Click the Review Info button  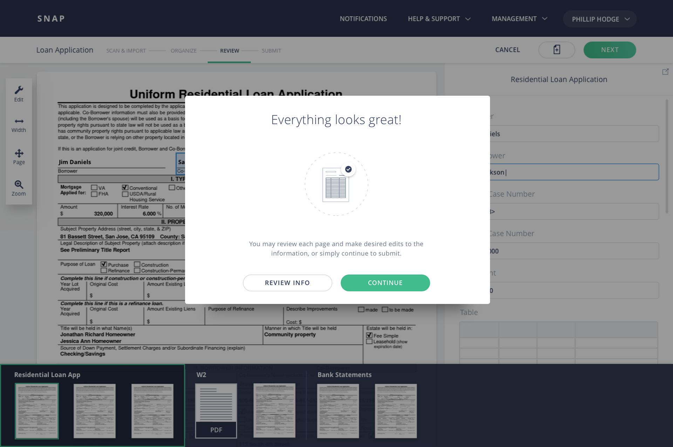[287, 283]
